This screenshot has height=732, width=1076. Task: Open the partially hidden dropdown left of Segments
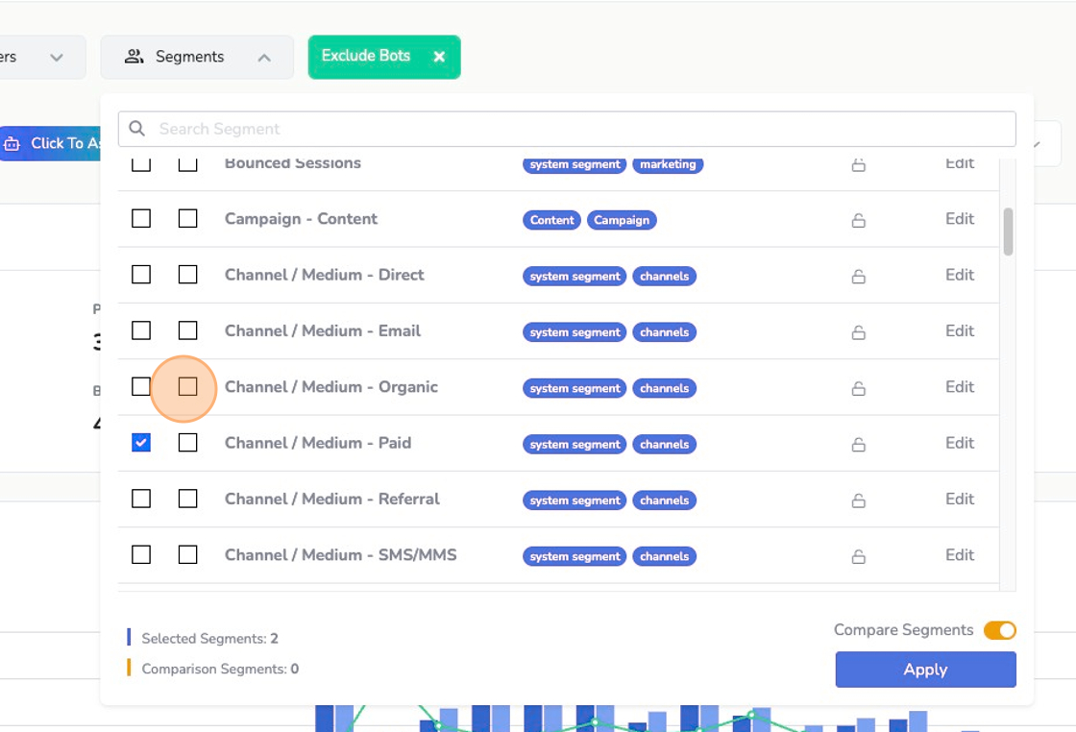(x=43, y=58)
